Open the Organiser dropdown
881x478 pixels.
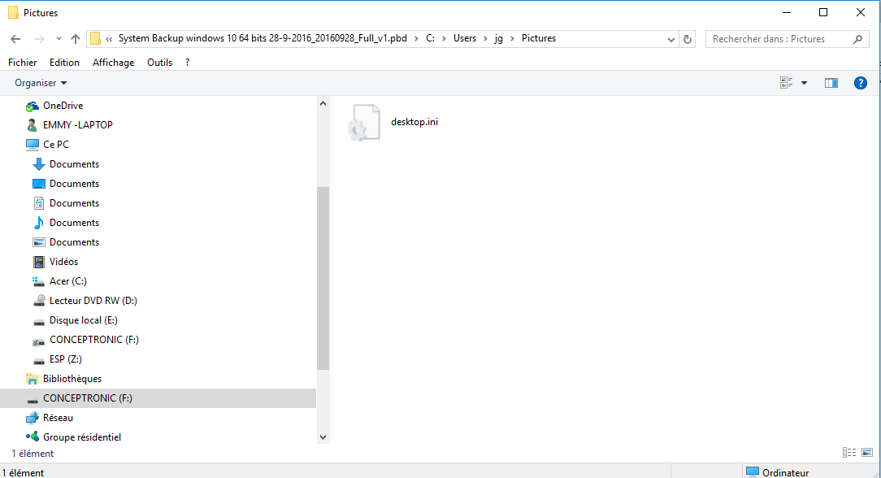click(41, 83)
